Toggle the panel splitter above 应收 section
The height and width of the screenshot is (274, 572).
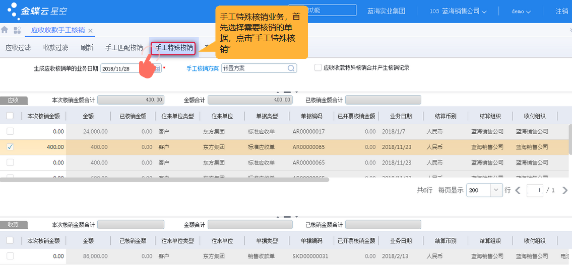pyautogui.click(x=287, y=92)
